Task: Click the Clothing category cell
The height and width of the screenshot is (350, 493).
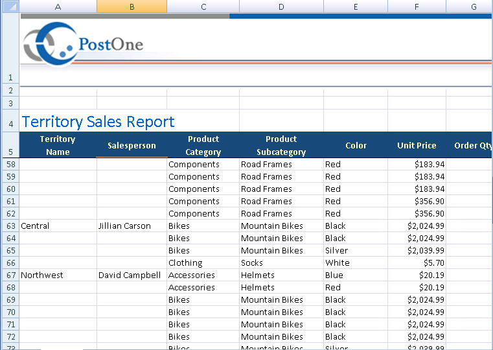Action: (203, 263)
